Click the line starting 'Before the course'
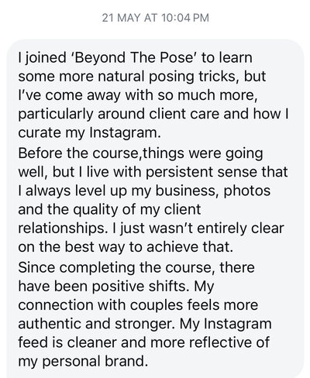Screen dimensions: 310x378 (140, 153)
